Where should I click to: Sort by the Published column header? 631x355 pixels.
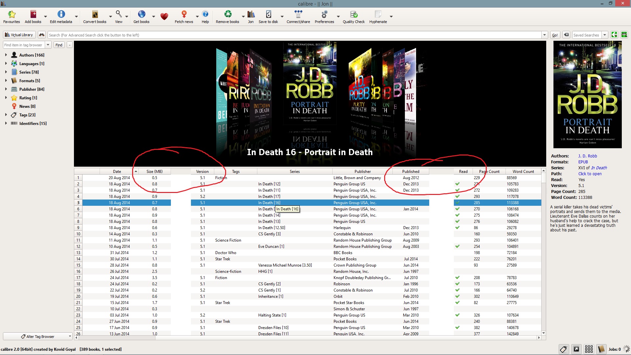pos(410,171)
